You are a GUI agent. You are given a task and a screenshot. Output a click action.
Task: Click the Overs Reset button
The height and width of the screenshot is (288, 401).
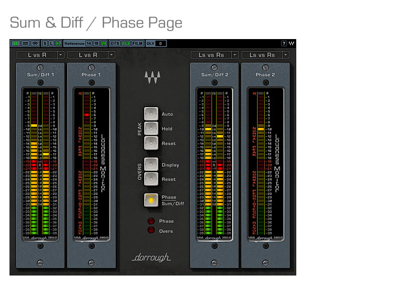pyautogui.click(x=151, y=179)
